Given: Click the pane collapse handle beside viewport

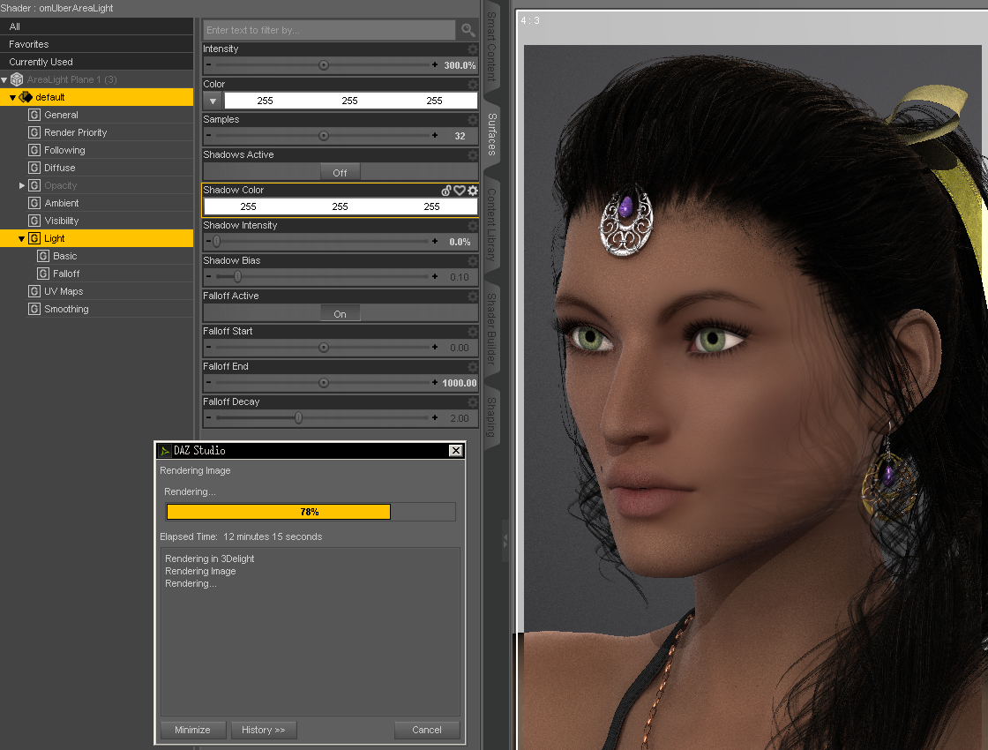Looking at the screenshot, I should click(x=505, y=541).
